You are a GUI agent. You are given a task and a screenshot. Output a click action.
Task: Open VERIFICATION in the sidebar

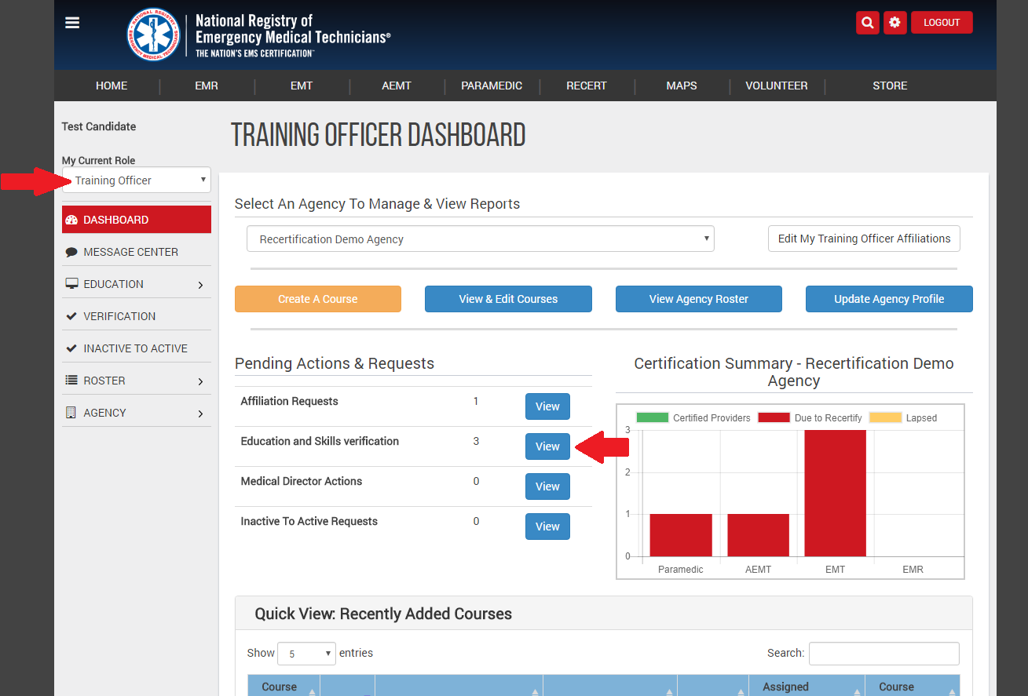(137, 316)
